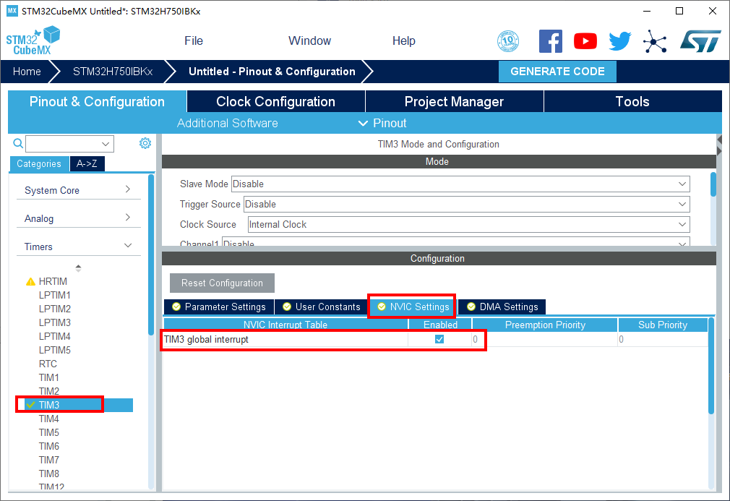This screenshot has width=730, height=501.
Task: Click the search magnifier icon
Action: [19, 144]
